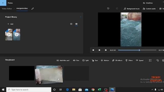Step back one frame in preview
The width and height of the screenshot is (164, 92).
pos(93,50)
